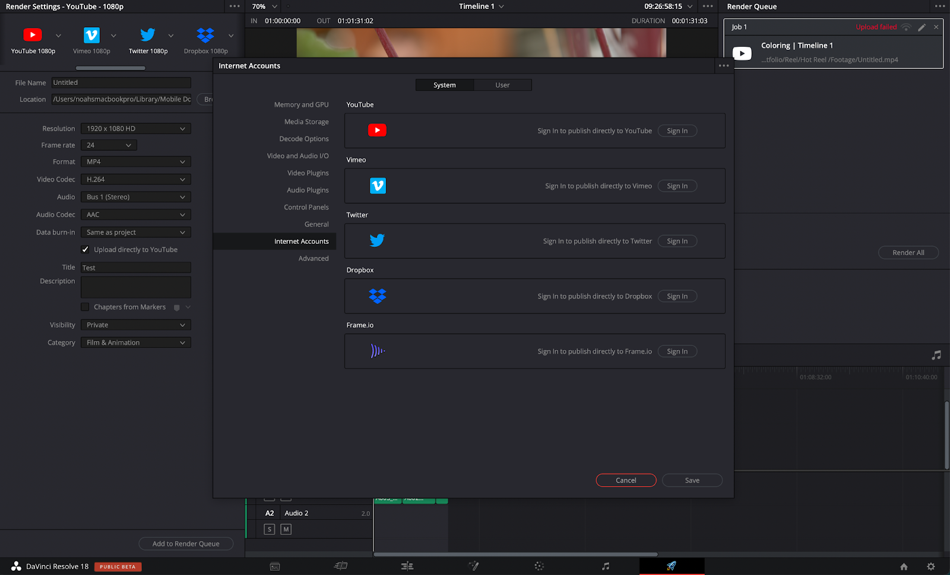This screenshot has height=575, width=950.
Task: Open the Audio Codec AAC dropdown
Action: coord(136,215)
